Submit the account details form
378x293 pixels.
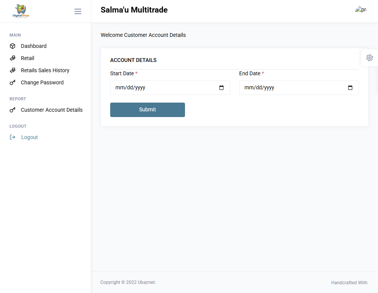point(147,110)
